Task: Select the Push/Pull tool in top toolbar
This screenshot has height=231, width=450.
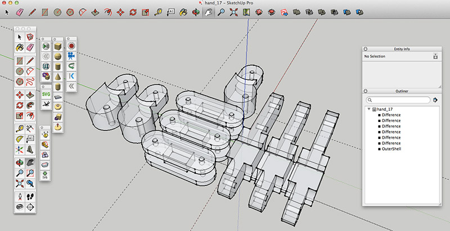Action: pos(96,11)
